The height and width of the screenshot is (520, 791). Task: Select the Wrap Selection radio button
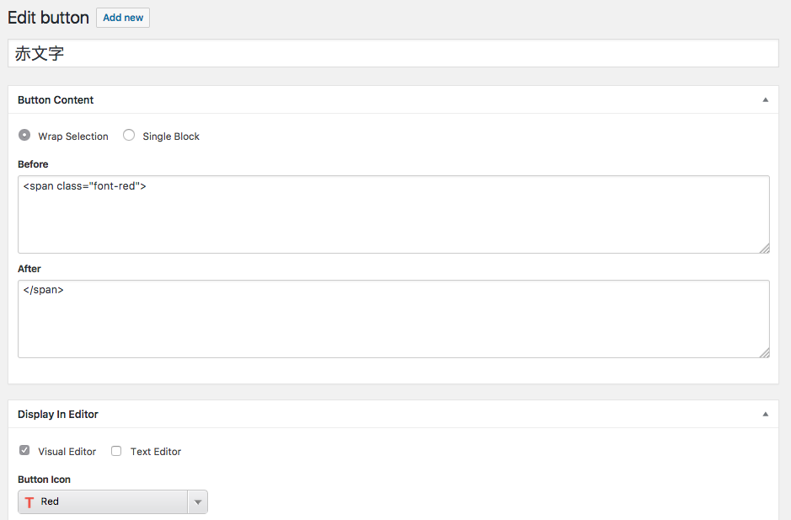[x=24, y=136]
